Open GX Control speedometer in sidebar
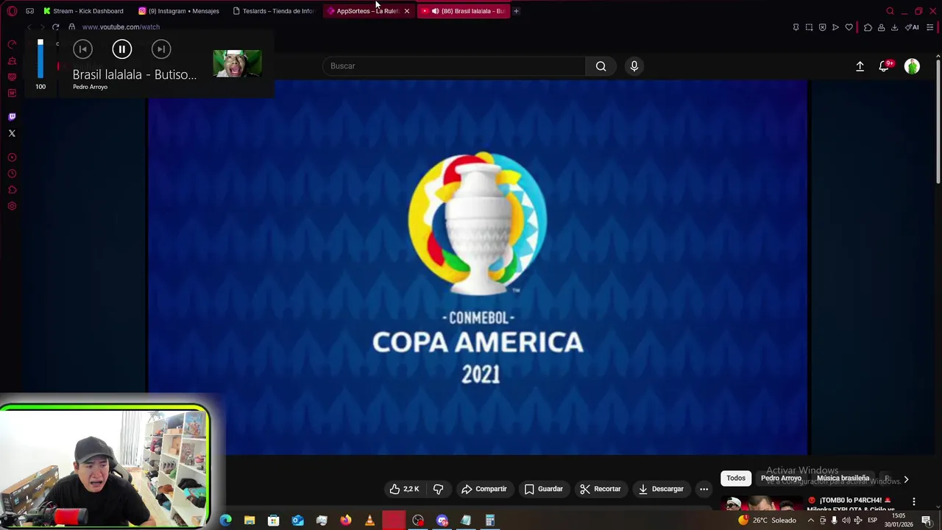This screenshot has width=942, height=530. [12, 44]
